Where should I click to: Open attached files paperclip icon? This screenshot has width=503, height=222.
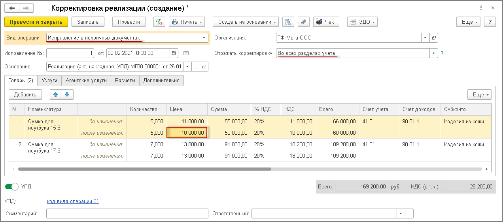click(x=303, y=22)
